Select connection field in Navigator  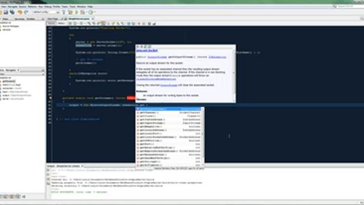coord(12,88)
